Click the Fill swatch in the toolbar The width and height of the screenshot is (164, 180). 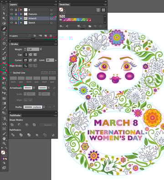[x=3, y=152]
